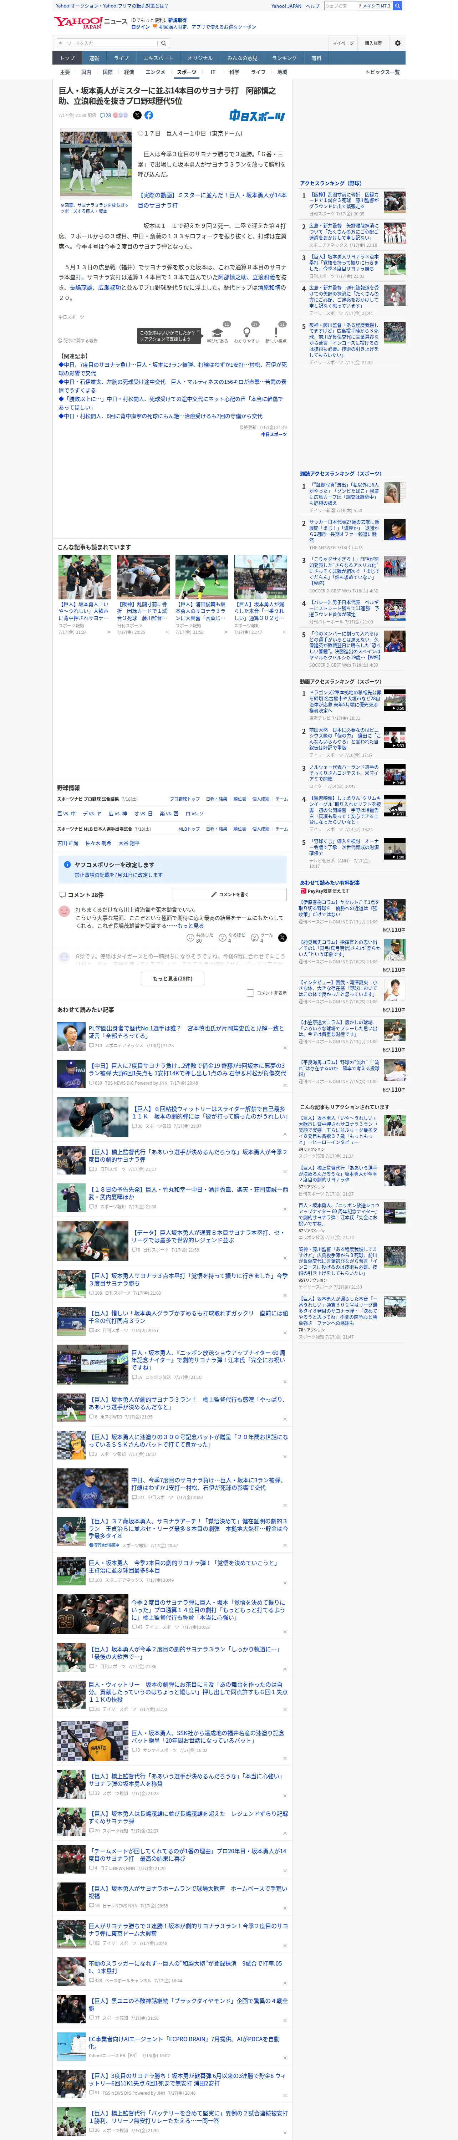
Task: Open the 吉田 正尚 player link
Action: [67, 843]
